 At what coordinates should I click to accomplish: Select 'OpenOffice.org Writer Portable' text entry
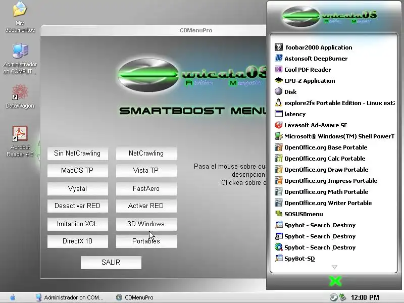[328, 203]
